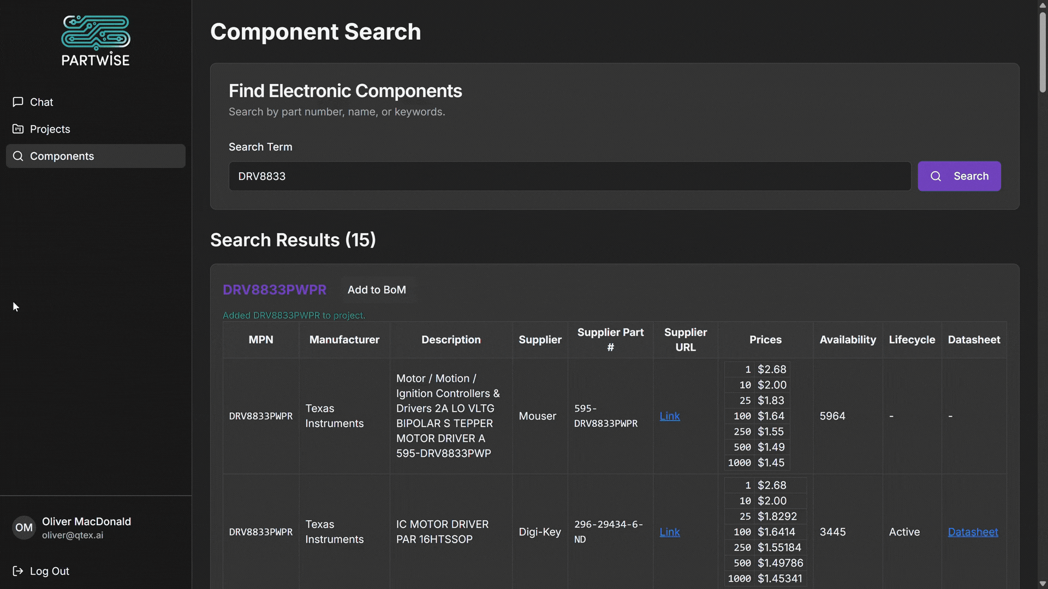Click the Supplier column header
Image resolution: width=1048 pixels, height=589 pixels.
pyautogui.click(x=540, y=340)
